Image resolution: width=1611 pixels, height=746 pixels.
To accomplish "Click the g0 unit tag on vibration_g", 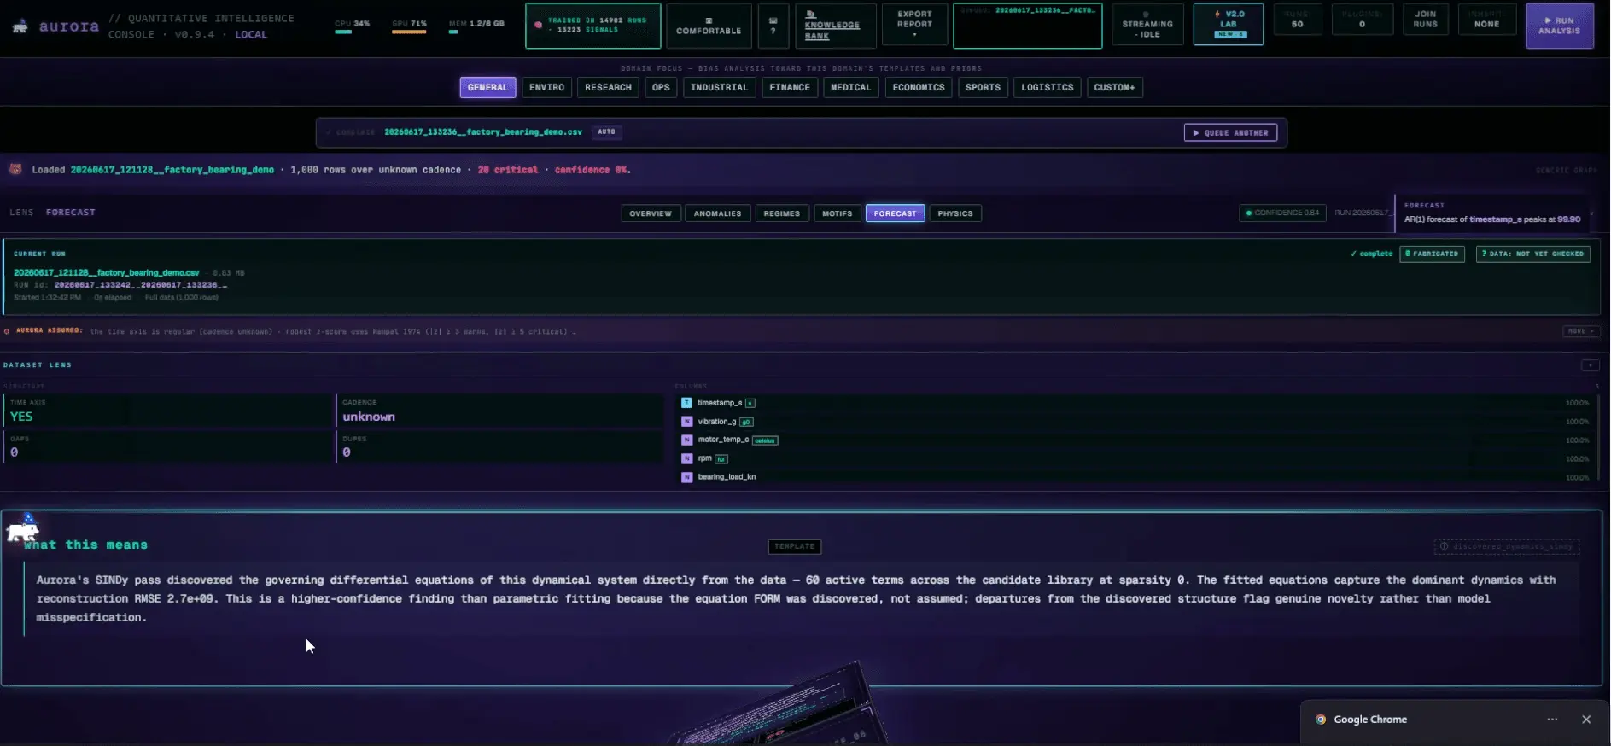I will 746,422.
